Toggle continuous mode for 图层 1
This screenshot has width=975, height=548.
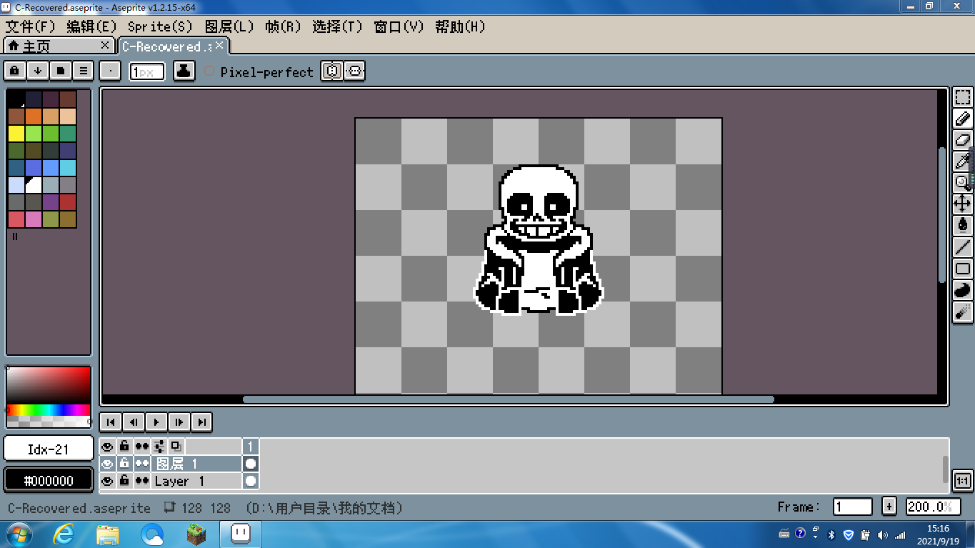coord(142,464)
